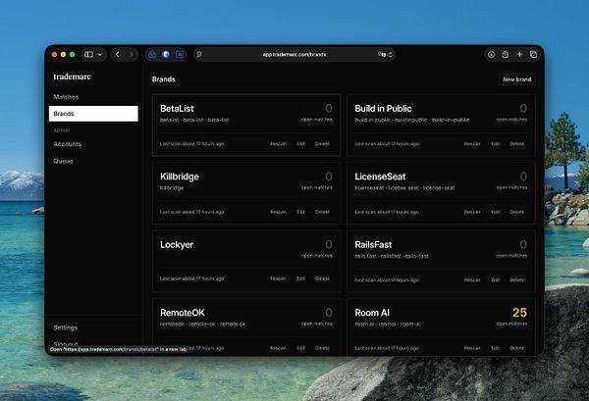Screen dimensions: 589x401
Task: Click the trademarc logo
Action: point(72,76)
